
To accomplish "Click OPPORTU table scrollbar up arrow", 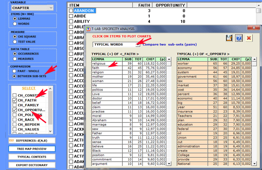I will (x=255, y=59).
